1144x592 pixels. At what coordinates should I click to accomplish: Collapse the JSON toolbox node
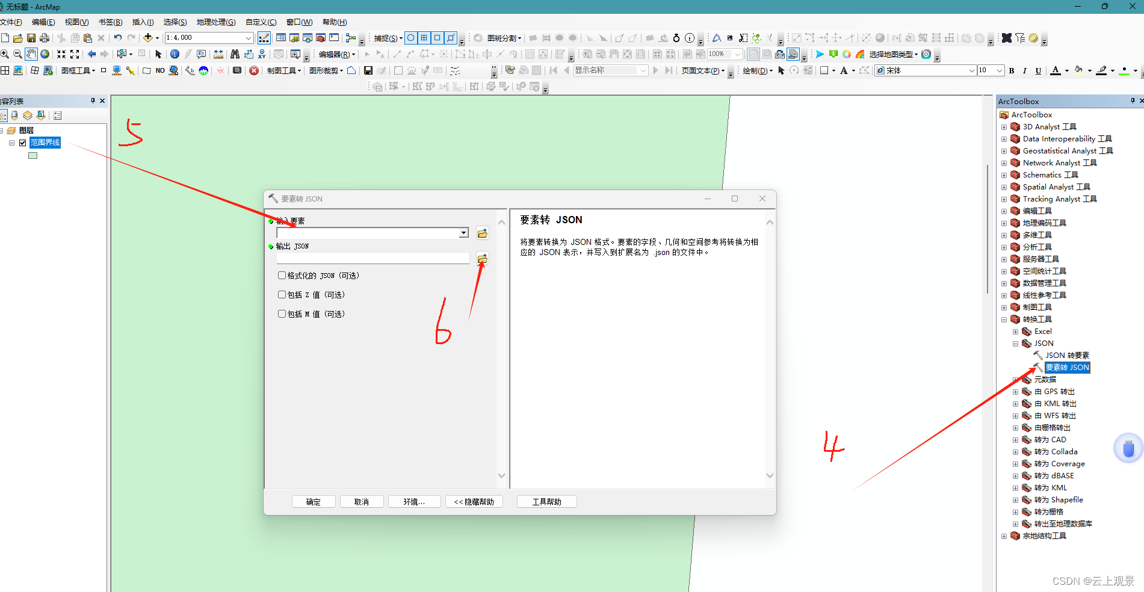point(1016,343)
